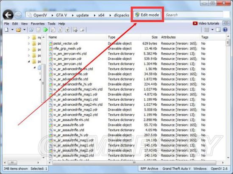The image size is (233, 174).
Task: Open the Tools menu
Action: click(x=51, y=24)
